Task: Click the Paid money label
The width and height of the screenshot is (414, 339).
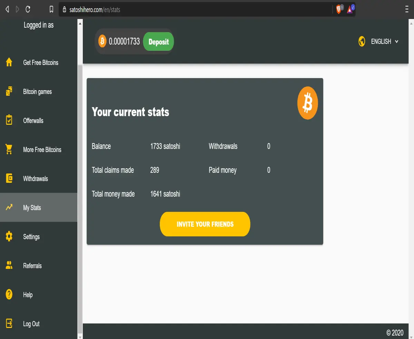Action: [x=223, y=170]
